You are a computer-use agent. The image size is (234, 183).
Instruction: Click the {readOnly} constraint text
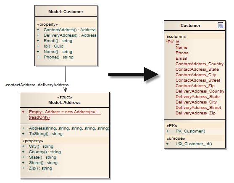[39, 117]
